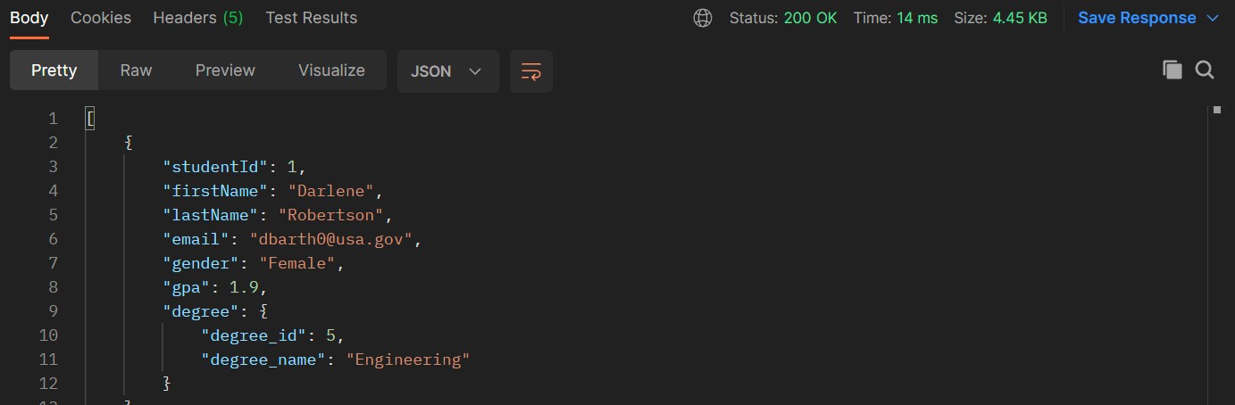
Task: Open the JSON format dropdown
Action: point(447,71)
